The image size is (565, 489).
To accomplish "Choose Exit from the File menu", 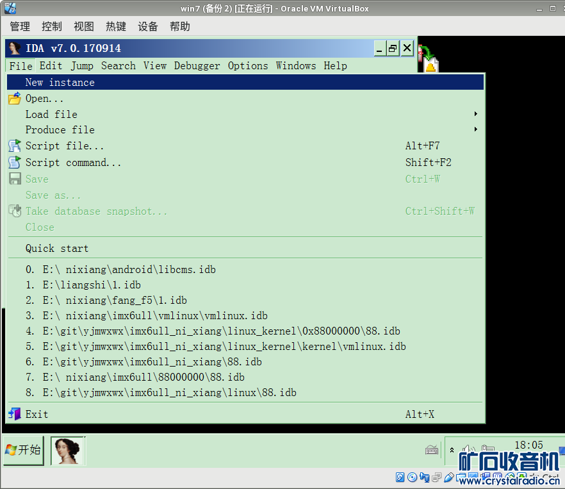I will pyautogui.click(x=245, y=414).
